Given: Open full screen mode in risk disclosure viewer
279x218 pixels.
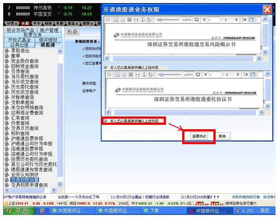Looking at the screenshot, I should tap(196, 20).
